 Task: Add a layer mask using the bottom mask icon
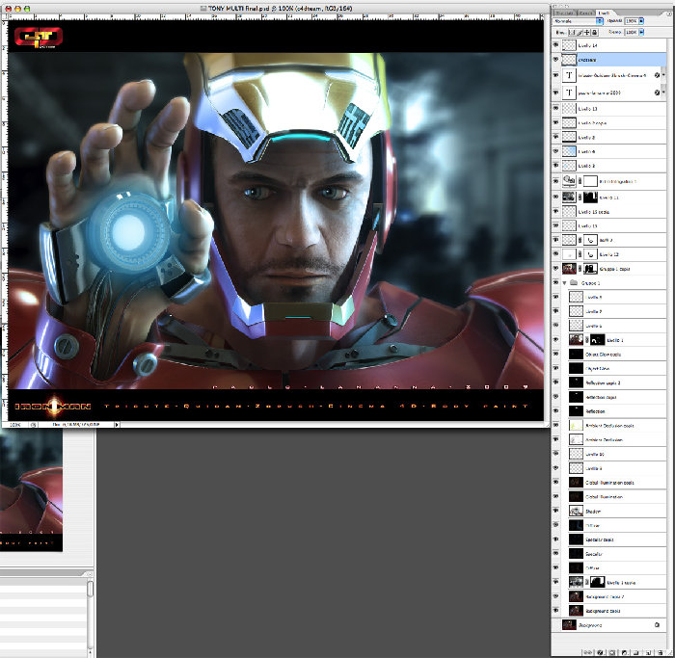(612, 652)
